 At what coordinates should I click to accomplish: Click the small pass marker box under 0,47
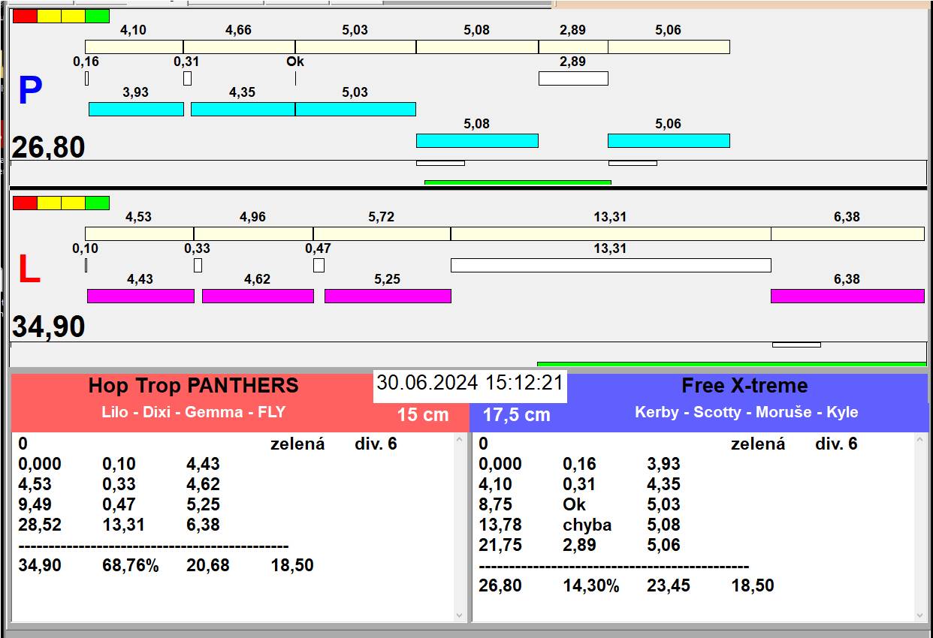(x=319, y=265)
